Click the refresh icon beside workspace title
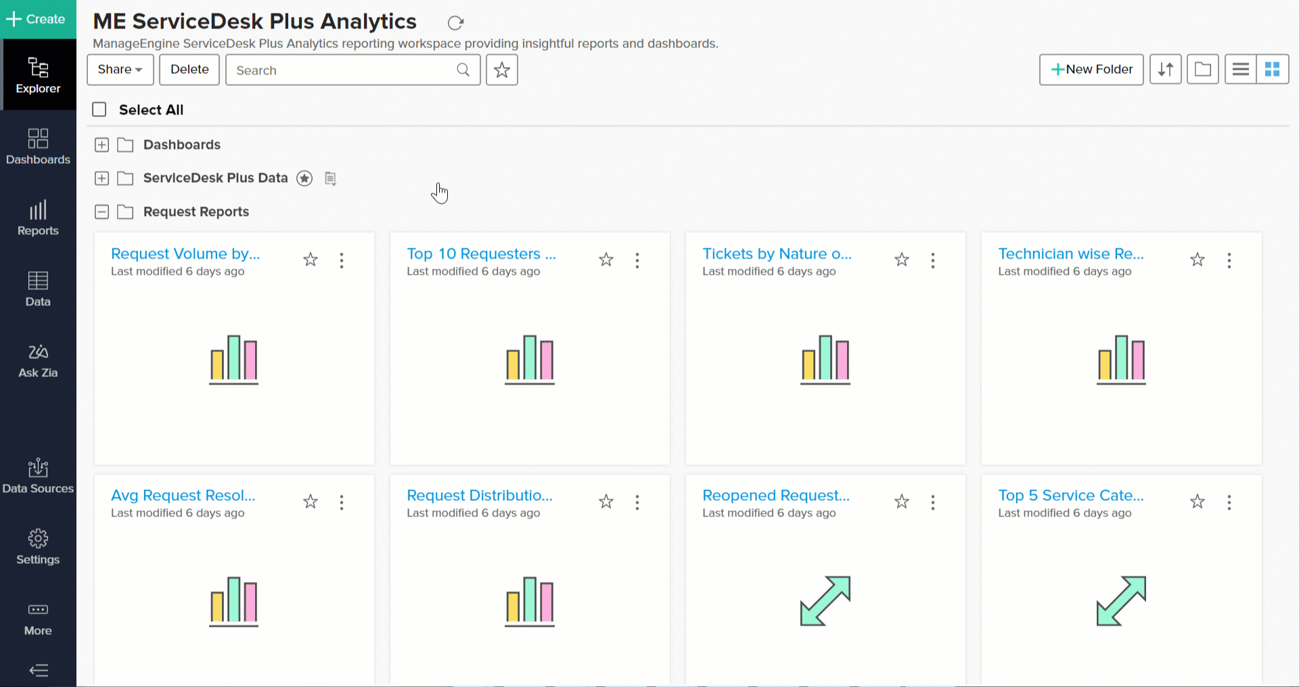The height and width of the screenshot is (687, 1299). 455,23
